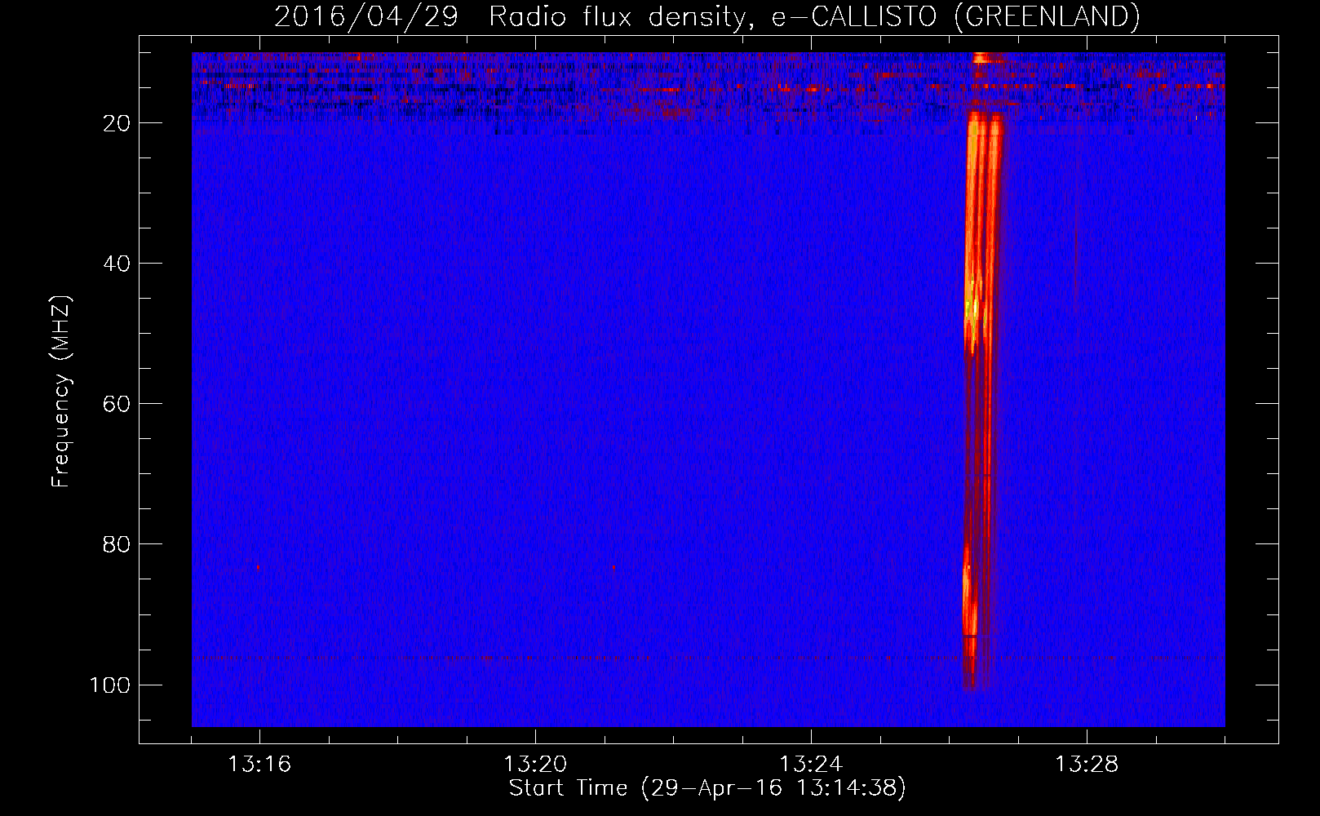The image size is (1320, 816).
Task: Click the frequency tick label '40'
Action: pos(117,264)
